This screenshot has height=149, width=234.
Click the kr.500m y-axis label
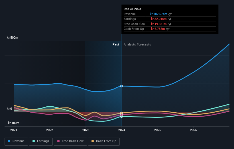[x=12, y=38]
